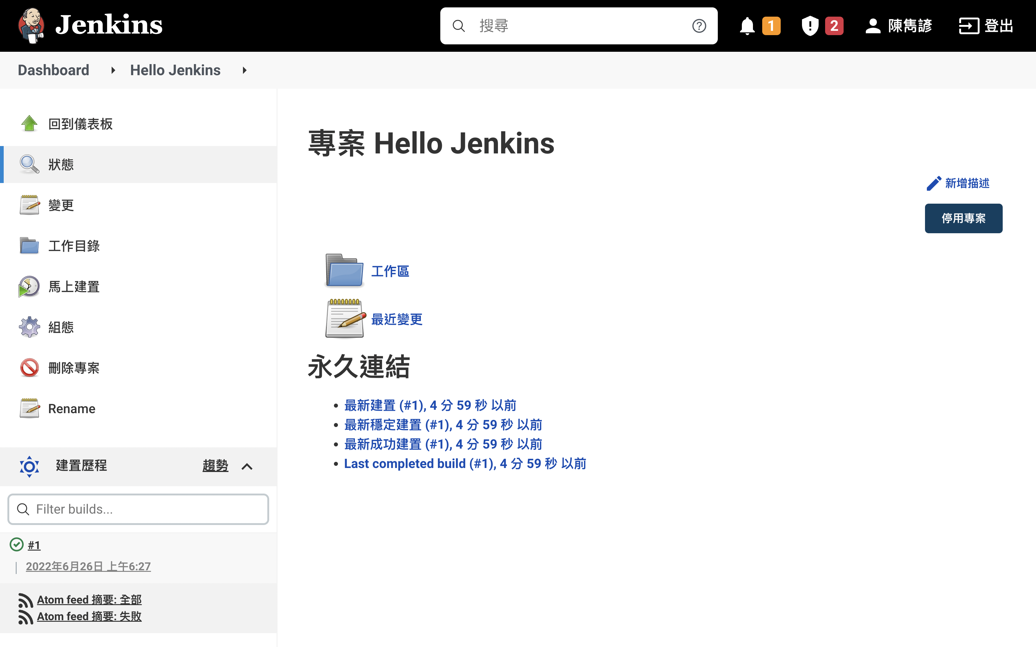Click the green up-arrow dashboard icon
Image resolution: width=1036 pixels, height=647 pixels.
(30, 124)
